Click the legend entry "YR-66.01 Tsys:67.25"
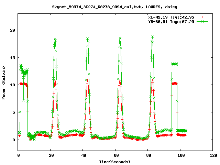The width and height of the screenshot is (220, 165). 171,22
